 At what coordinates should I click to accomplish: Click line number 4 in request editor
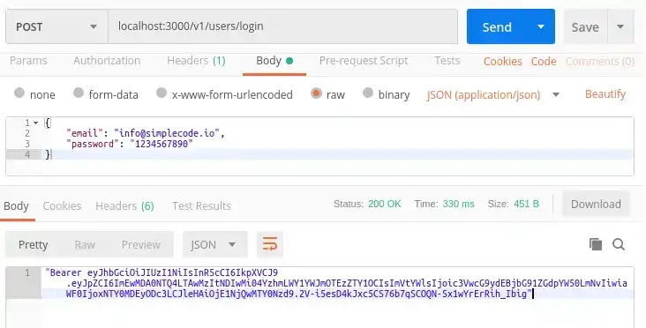tap(27, 154)
